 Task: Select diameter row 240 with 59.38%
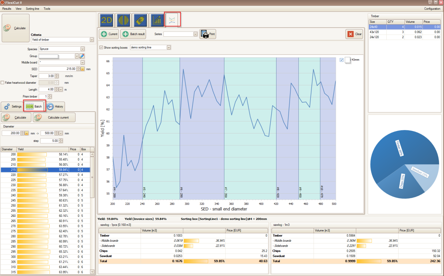click(45, 195)
